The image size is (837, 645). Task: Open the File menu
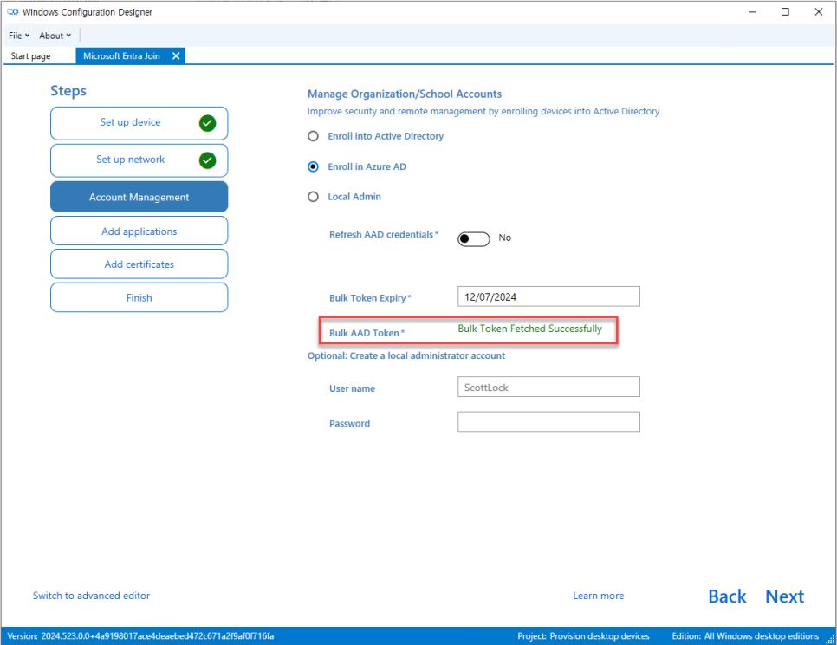[x=19, y=36]
